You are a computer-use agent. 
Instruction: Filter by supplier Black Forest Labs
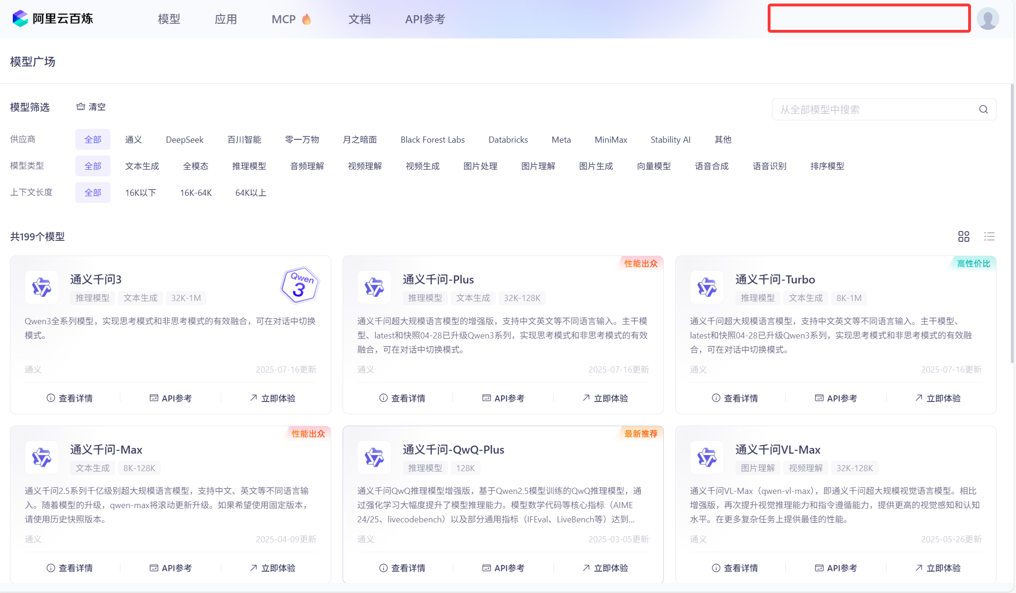coord(433,139)
